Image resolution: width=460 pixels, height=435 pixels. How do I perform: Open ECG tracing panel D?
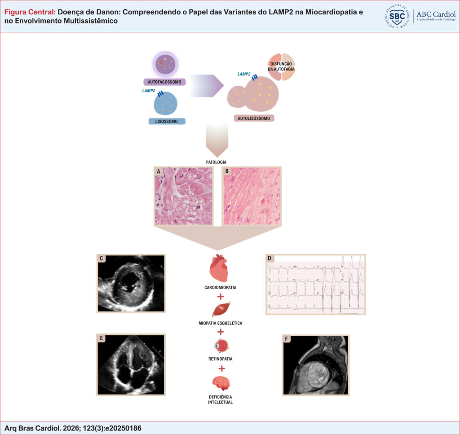(x=316, y=284)
